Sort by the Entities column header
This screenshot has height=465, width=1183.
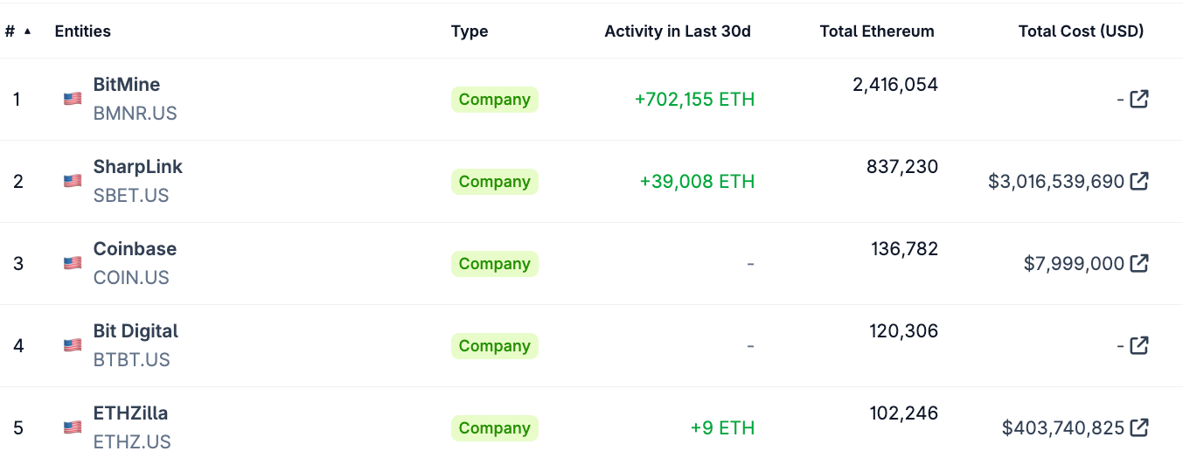[x=82, y=31]
